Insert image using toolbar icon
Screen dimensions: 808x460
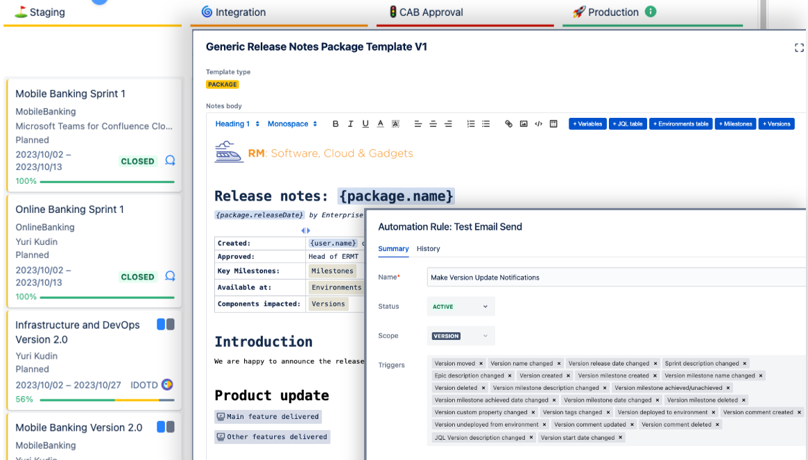[524, 123]
